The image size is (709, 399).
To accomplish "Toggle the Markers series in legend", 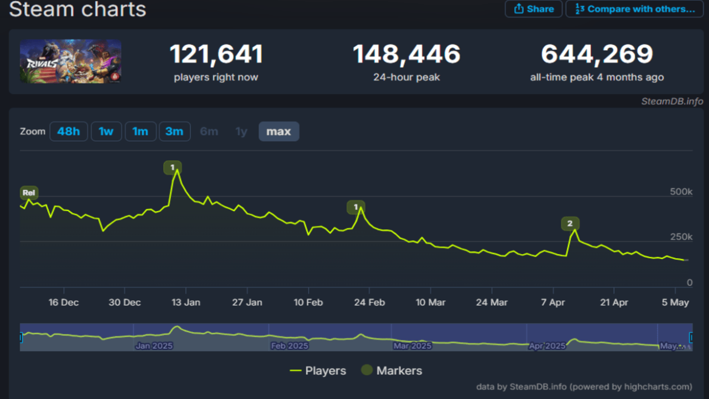I will click(391, 370).
